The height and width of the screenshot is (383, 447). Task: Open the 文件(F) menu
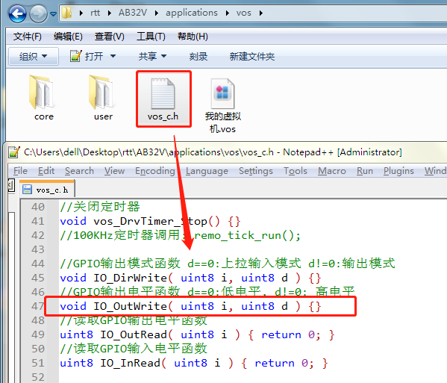click(x=28, y=37)
